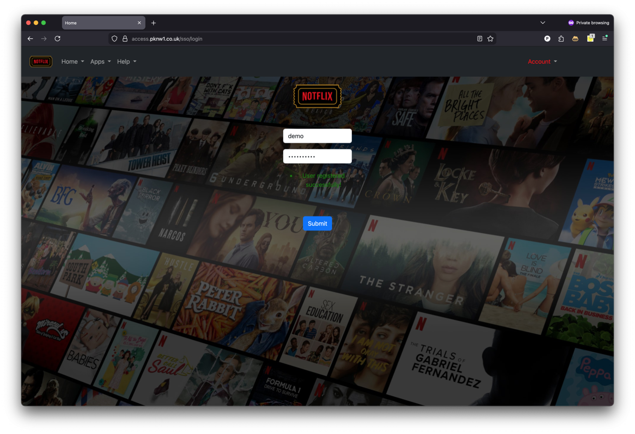The height and width of the screenshot is (434, 635).
Task: Open the Extensions puzzle piece menu
Action: [561, 39]
